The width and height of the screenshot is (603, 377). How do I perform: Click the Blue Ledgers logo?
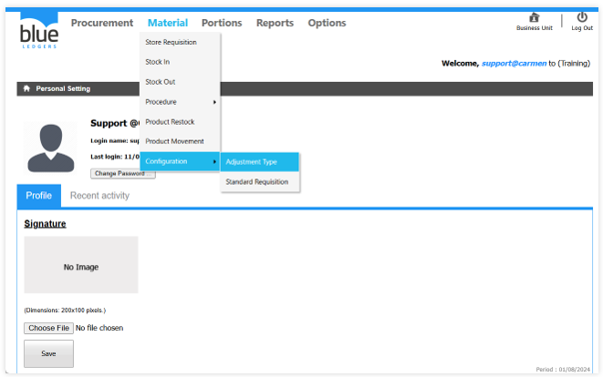click(x=38, y=31)
